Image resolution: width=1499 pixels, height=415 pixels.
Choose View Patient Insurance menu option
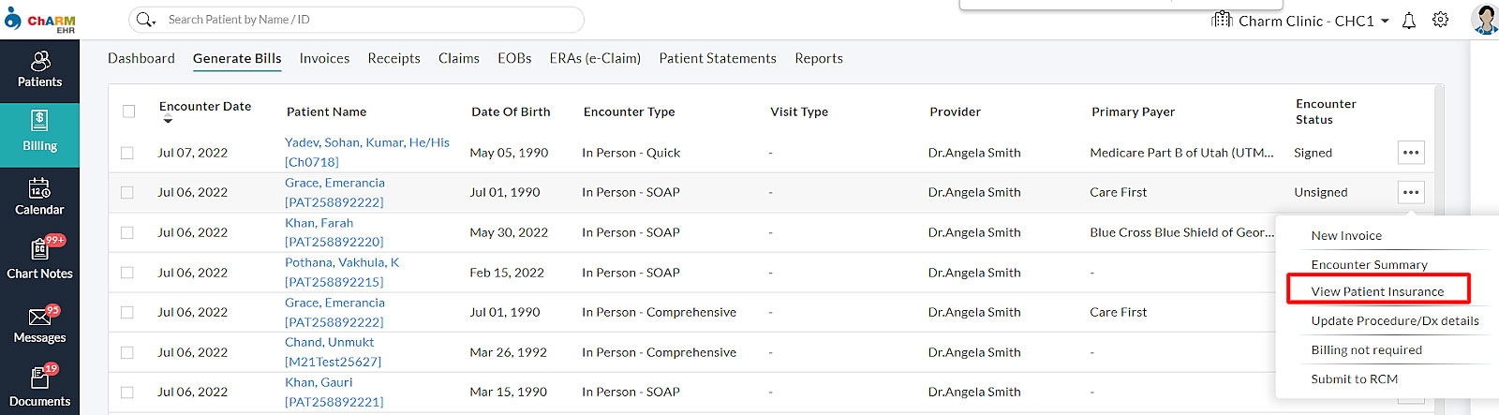point(1377,291)
